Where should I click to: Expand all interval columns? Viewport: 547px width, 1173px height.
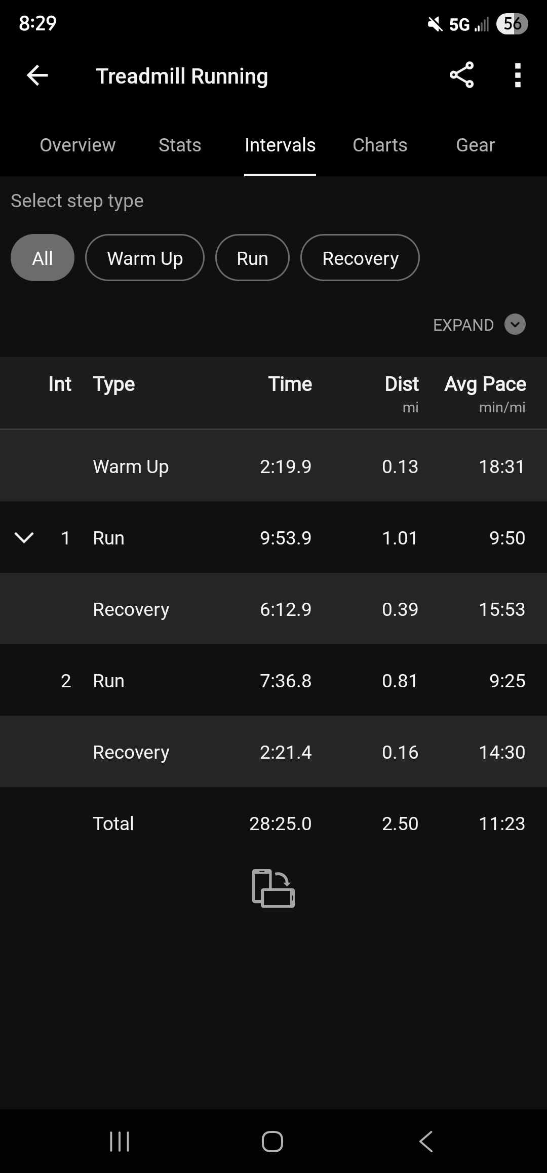[x=463, y=325]
